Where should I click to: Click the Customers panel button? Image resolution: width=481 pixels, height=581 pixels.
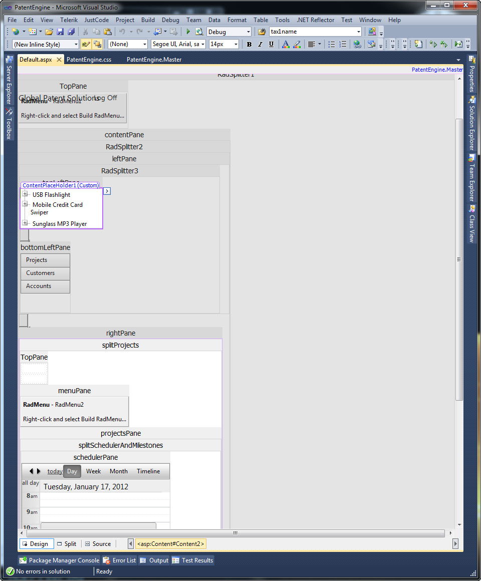[45, 273]
